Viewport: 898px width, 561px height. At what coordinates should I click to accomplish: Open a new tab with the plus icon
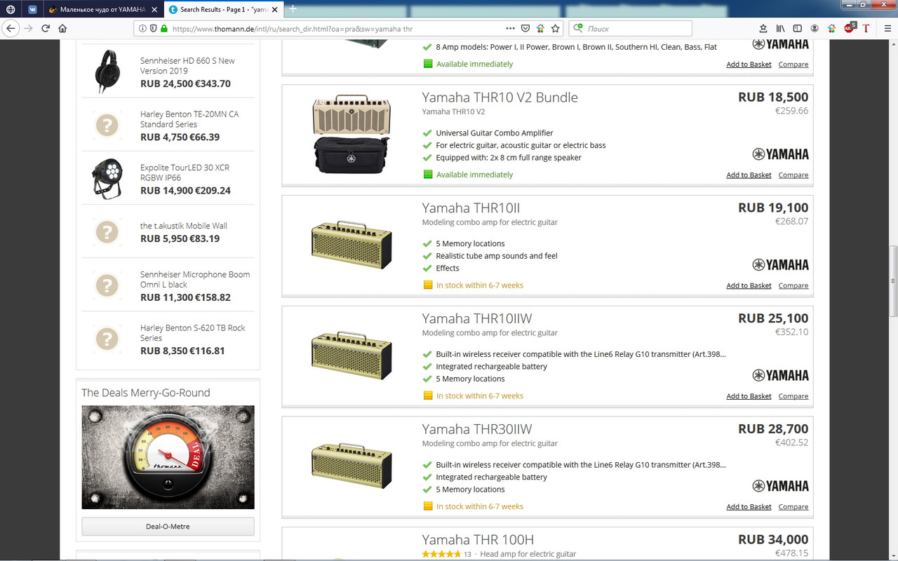point(293,9)
